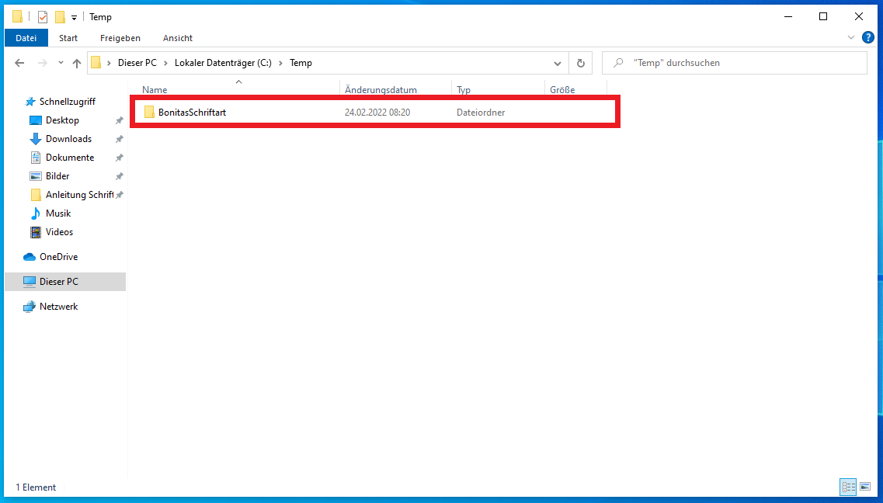
Task: Open the Help question mark icon
Action: point(868,37)
